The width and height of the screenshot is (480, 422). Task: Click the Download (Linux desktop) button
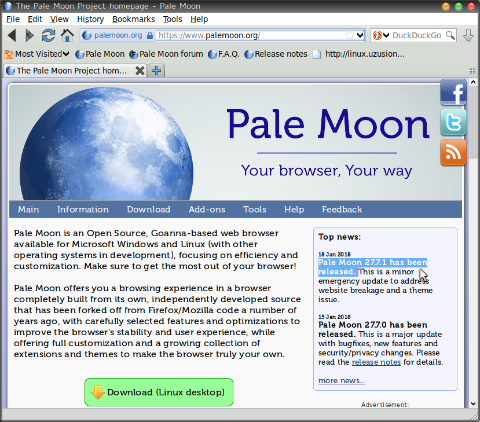pos(159,392)
